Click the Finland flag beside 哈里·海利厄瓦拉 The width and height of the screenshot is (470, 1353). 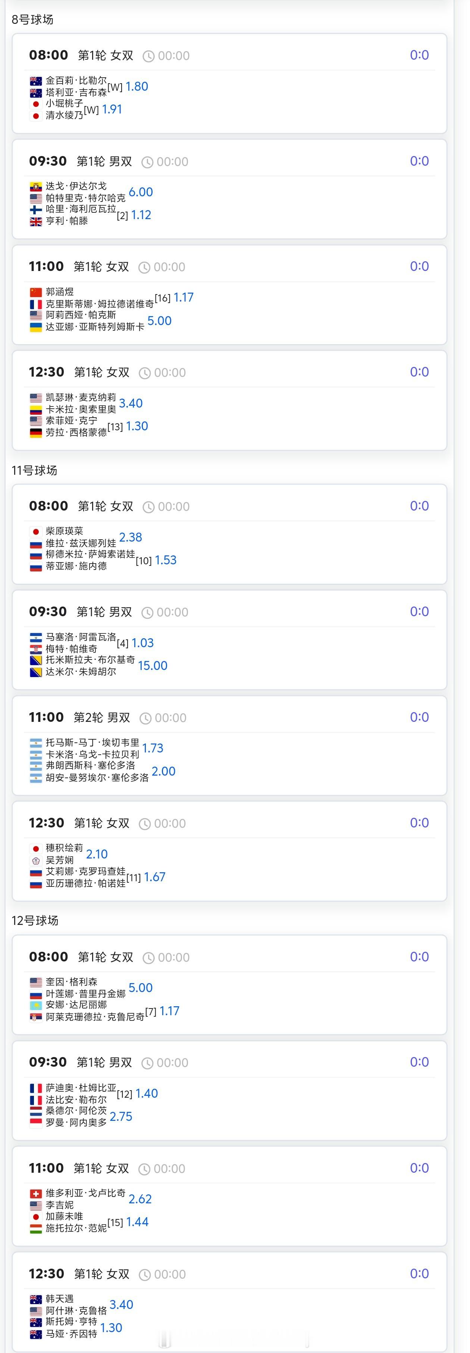36,209
